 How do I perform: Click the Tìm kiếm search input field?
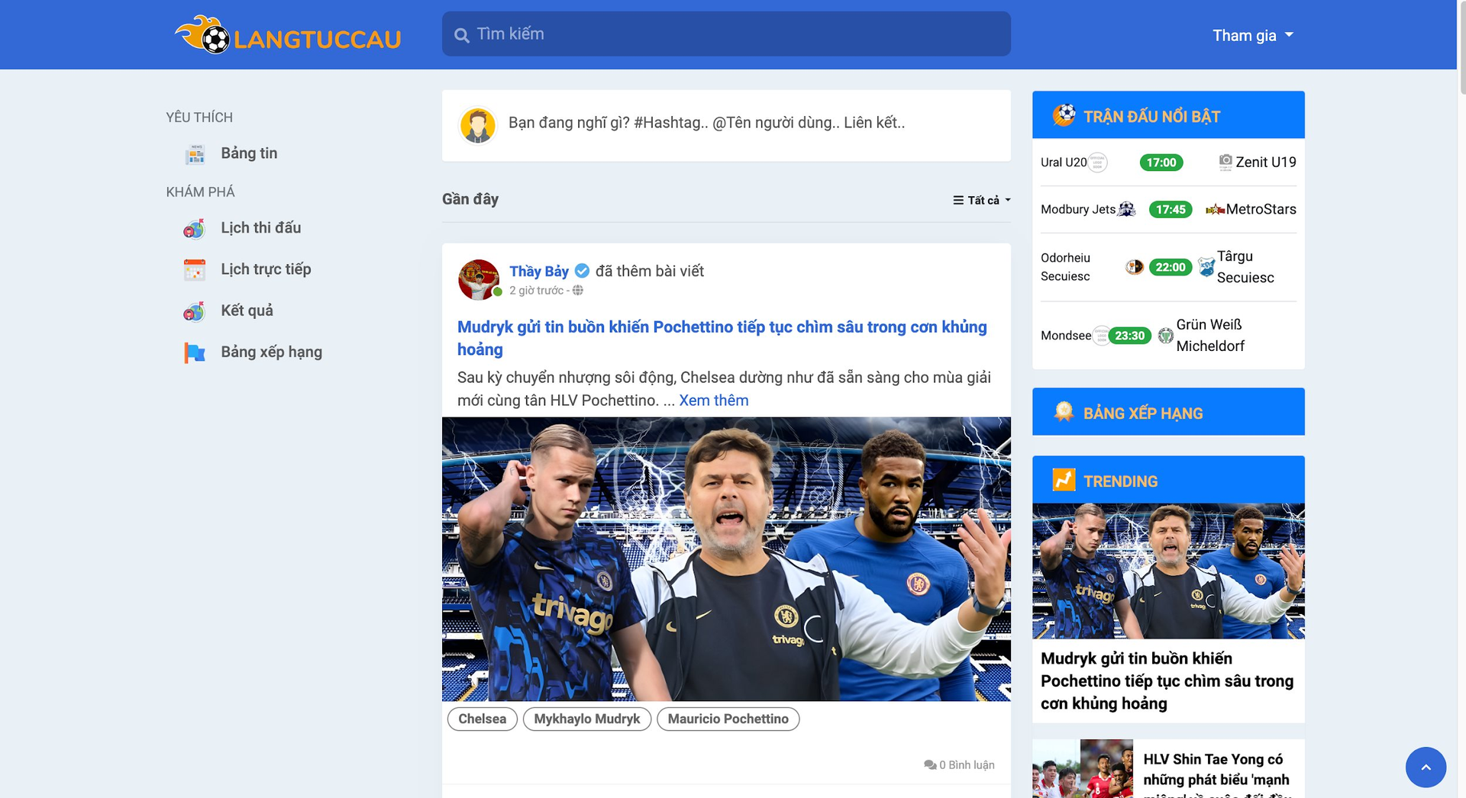[x=725, y=34]
